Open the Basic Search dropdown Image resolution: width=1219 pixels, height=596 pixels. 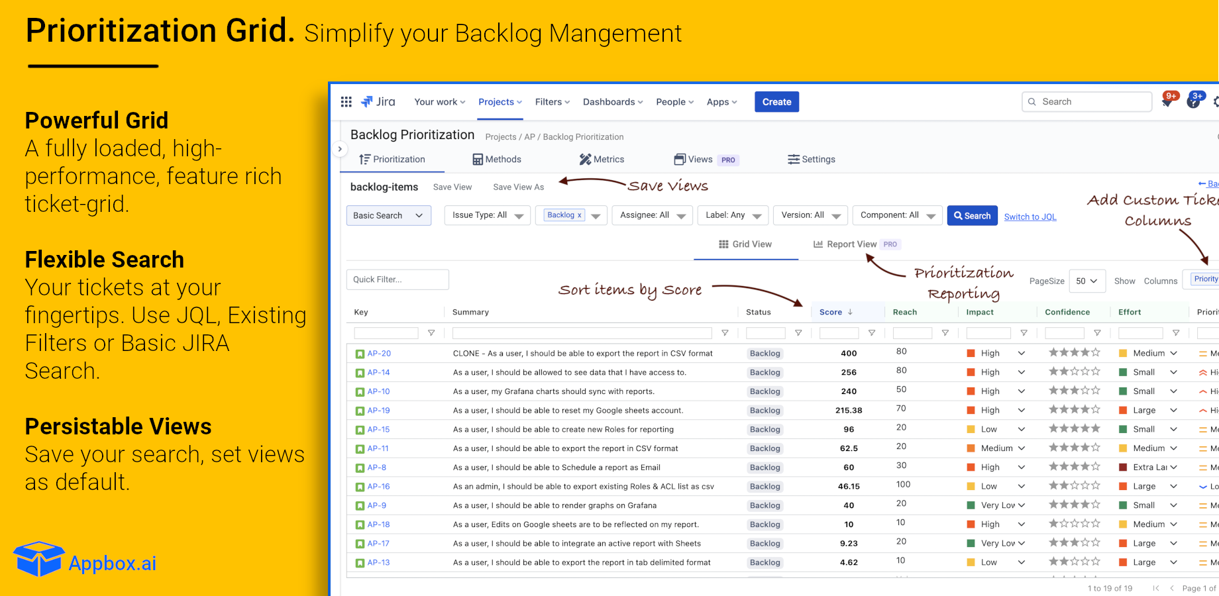click(388, 215)
